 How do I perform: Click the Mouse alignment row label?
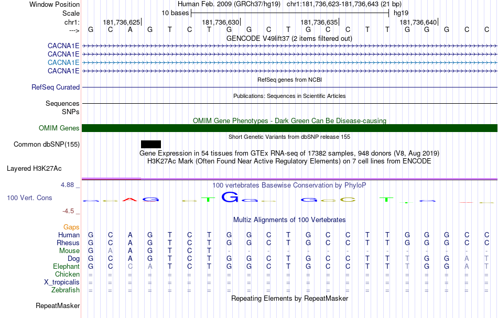point(69,251)
